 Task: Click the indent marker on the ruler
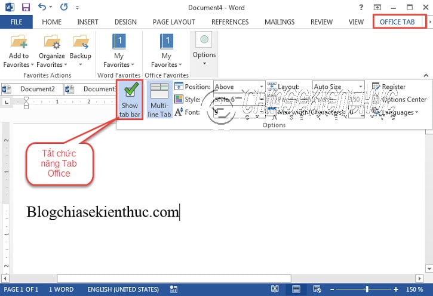(x=26, y=103)
